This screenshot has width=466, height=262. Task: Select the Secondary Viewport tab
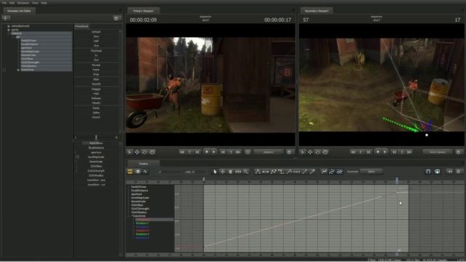[317, 11]
